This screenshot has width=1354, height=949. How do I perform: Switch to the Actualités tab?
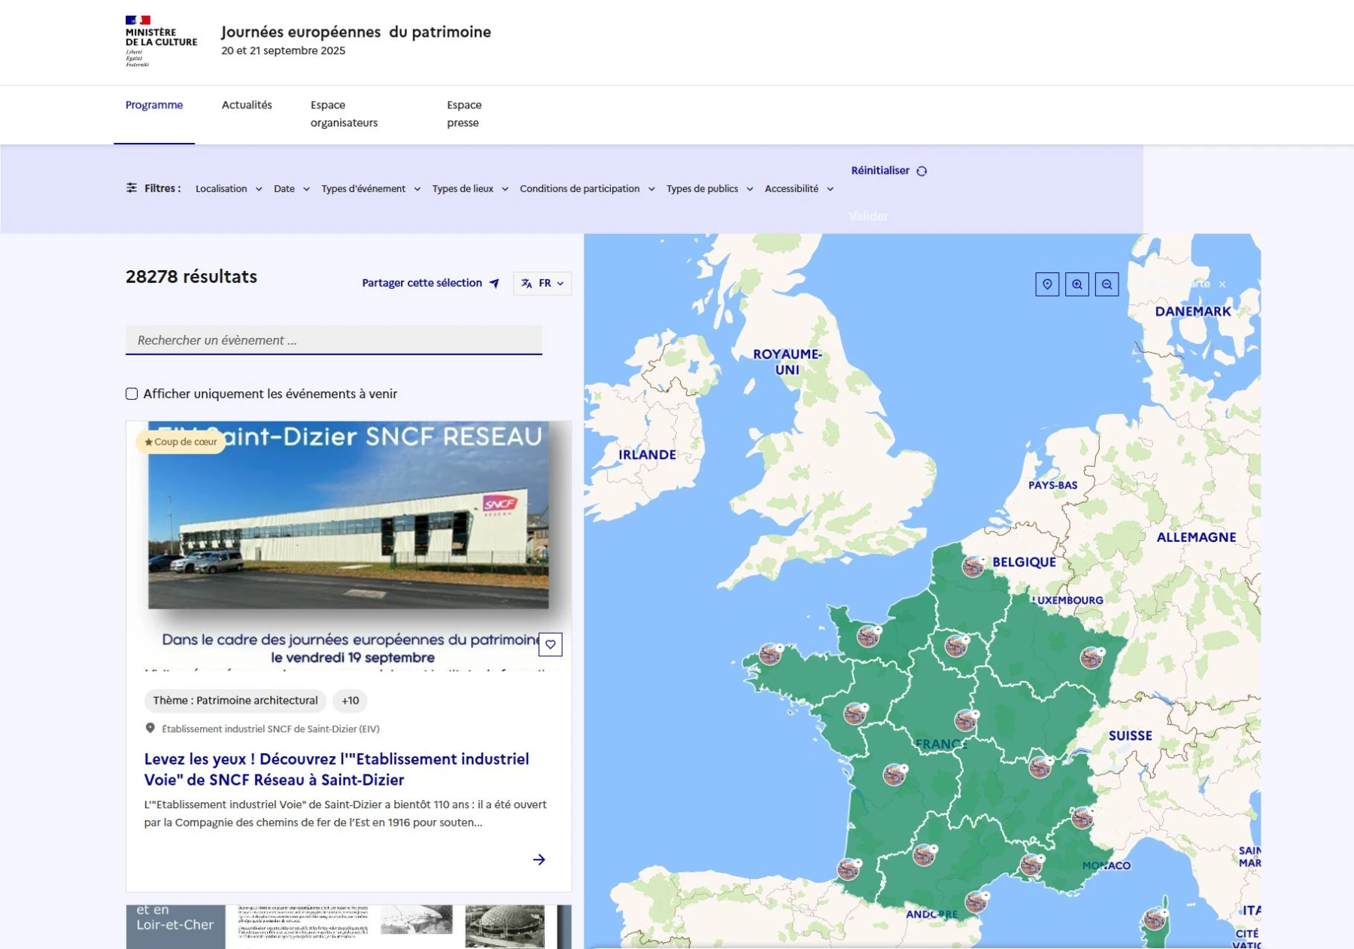(246, 105)
